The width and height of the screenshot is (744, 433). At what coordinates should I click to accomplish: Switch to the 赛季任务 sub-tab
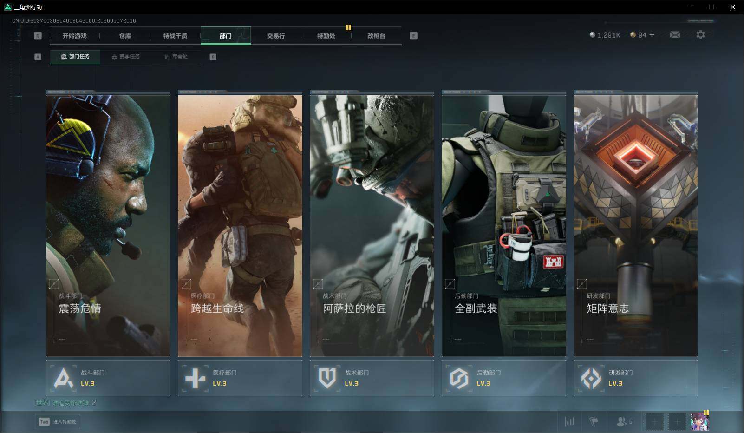(125, 57)
